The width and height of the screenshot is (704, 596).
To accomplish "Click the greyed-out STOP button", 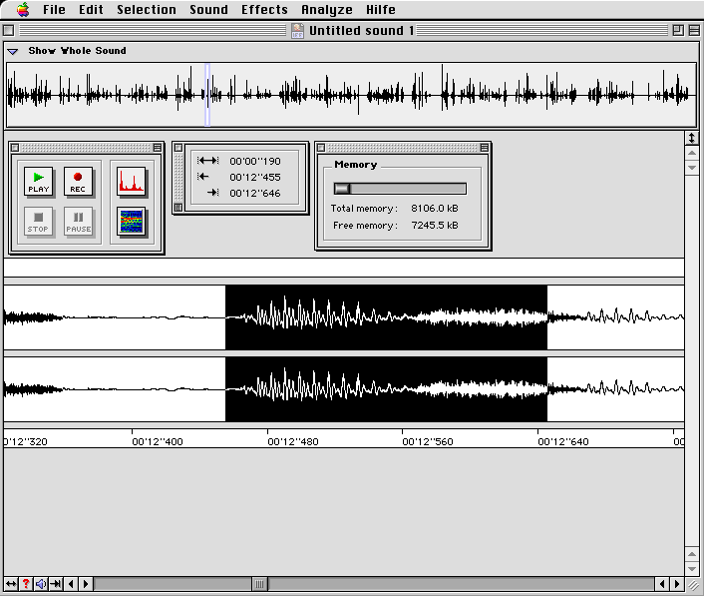I will point(39,222).
